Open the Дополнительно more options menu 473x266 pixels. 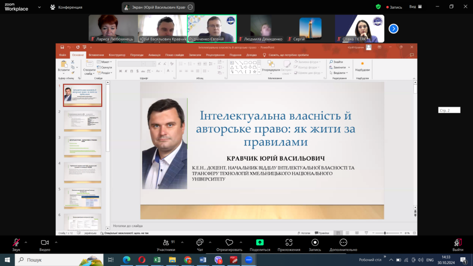[343, 242]
